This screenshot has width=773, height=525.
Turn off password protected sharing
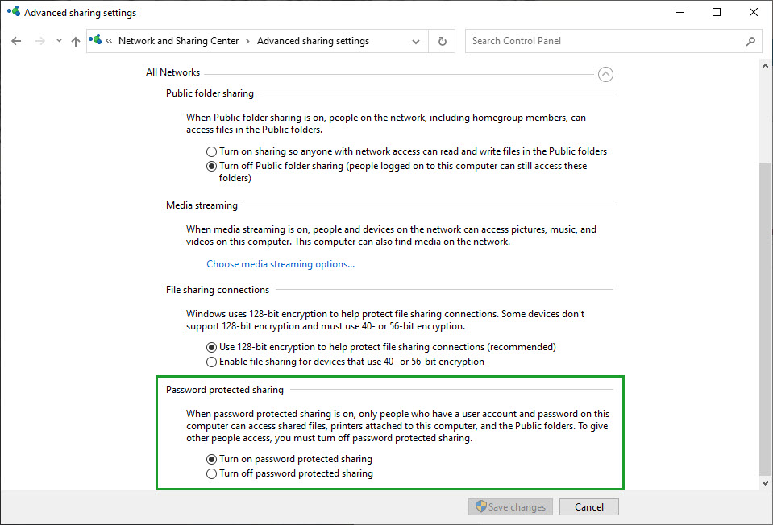pos(211,473)
